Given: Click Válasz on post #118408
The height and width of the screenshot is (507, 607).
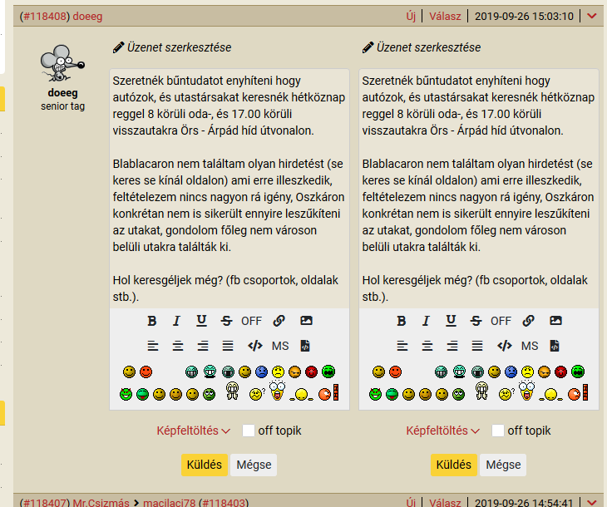Looking at the screenshot, I should 445,17.
